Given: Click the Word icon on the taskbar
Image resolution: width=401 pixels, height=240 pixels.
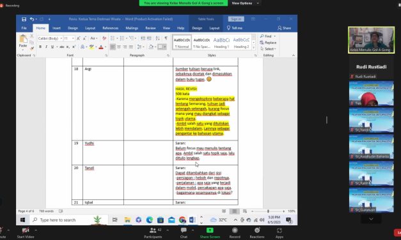Looking at the screenshot, I should tap(193, 220).
